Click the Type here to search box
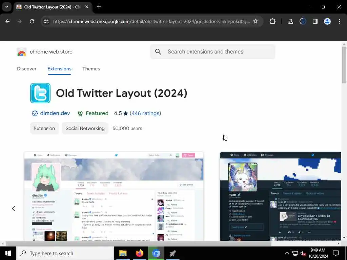This screenshot has width=347, height=260. coord(65,253)
